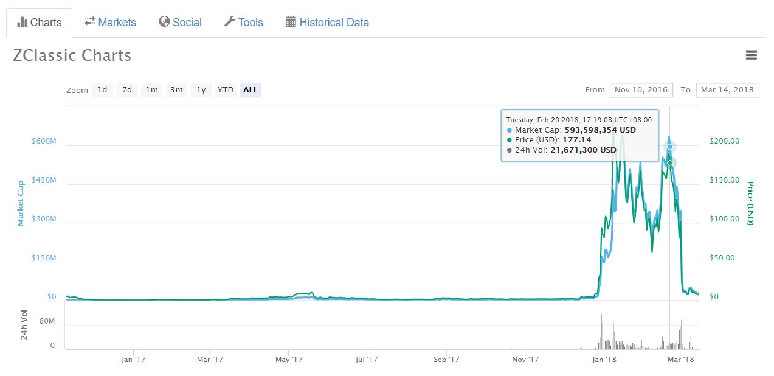Click the blue market cap marker on chart
The height and width of the screenshot is (376, 774).
pos(670,147)
